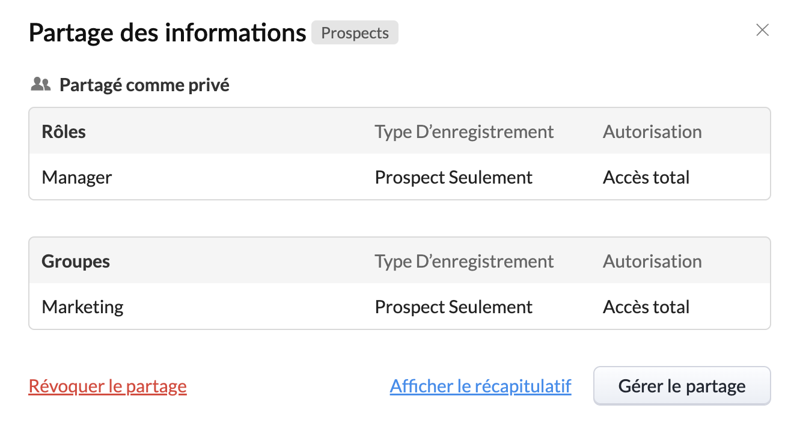Click the Groupes column header
The image size is (791, 432).
pos(76,261)
